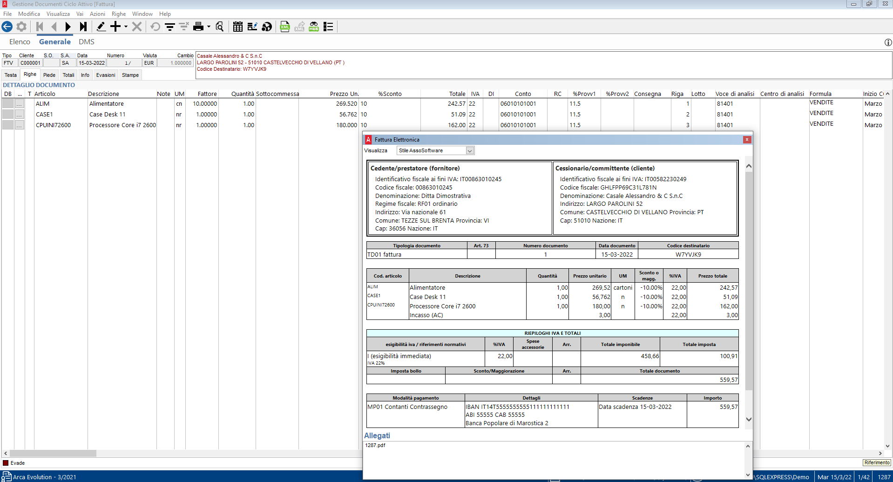893x482 pixels.
Task: Click the red Evade legend square
Action: pos(6,463)
